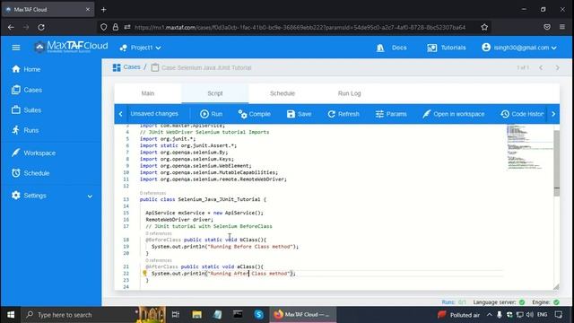Viewport: 574px width, 323px height.
Task: Click the Engine status indicator
Action: click(546, 302)
